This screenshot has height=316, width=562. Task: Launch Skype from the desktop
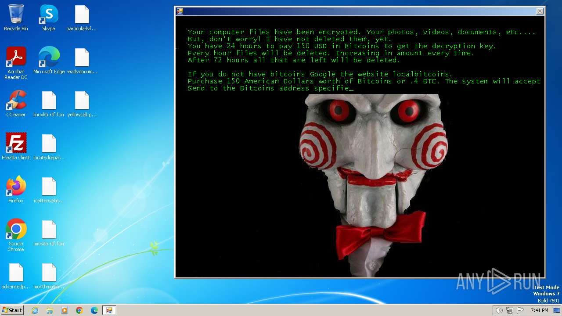(x=48, y=18)
